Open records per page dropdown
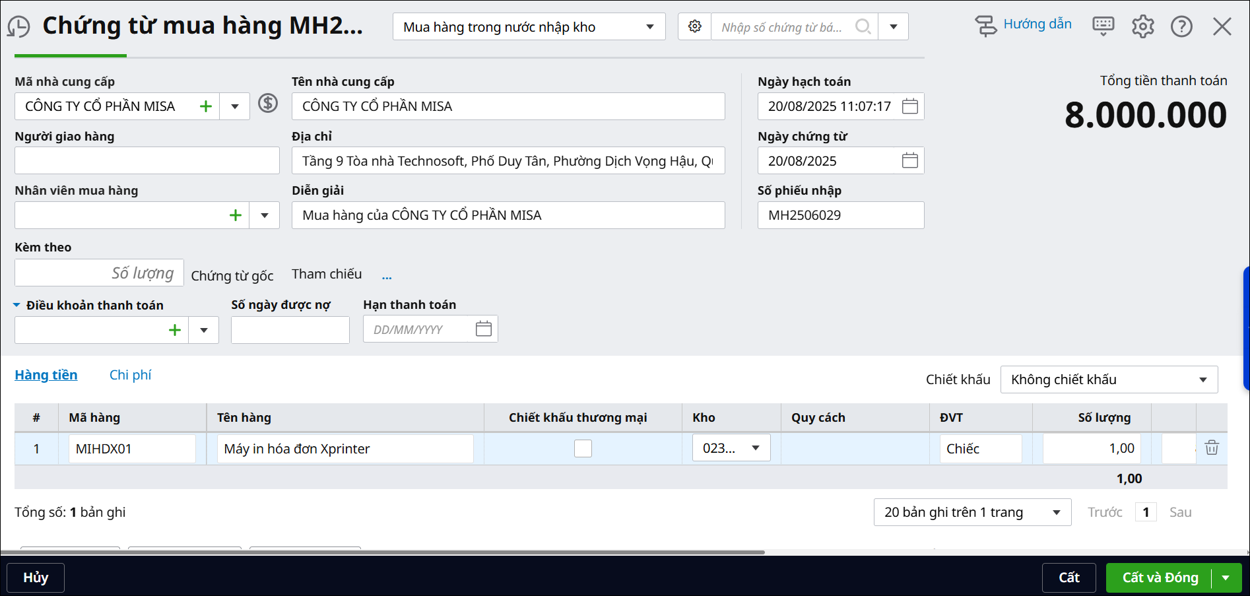1250x596 pixels. 972,512
